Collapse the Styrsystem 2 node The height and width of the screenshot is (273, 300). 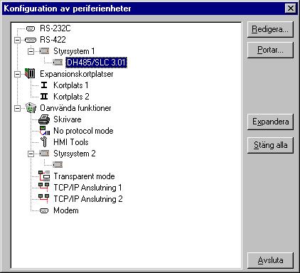31,154
